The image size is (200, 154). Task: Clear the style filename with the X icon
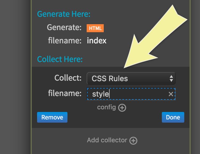[x=171, y=94]
